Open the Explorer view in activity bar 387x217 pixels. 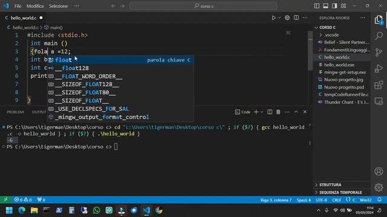coord(379,20)
